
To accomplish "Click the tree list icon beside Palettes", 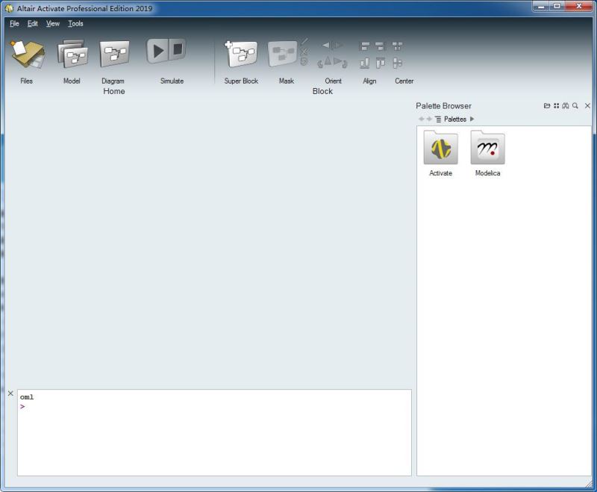I will pyautogui.click(x=438, y=119).
